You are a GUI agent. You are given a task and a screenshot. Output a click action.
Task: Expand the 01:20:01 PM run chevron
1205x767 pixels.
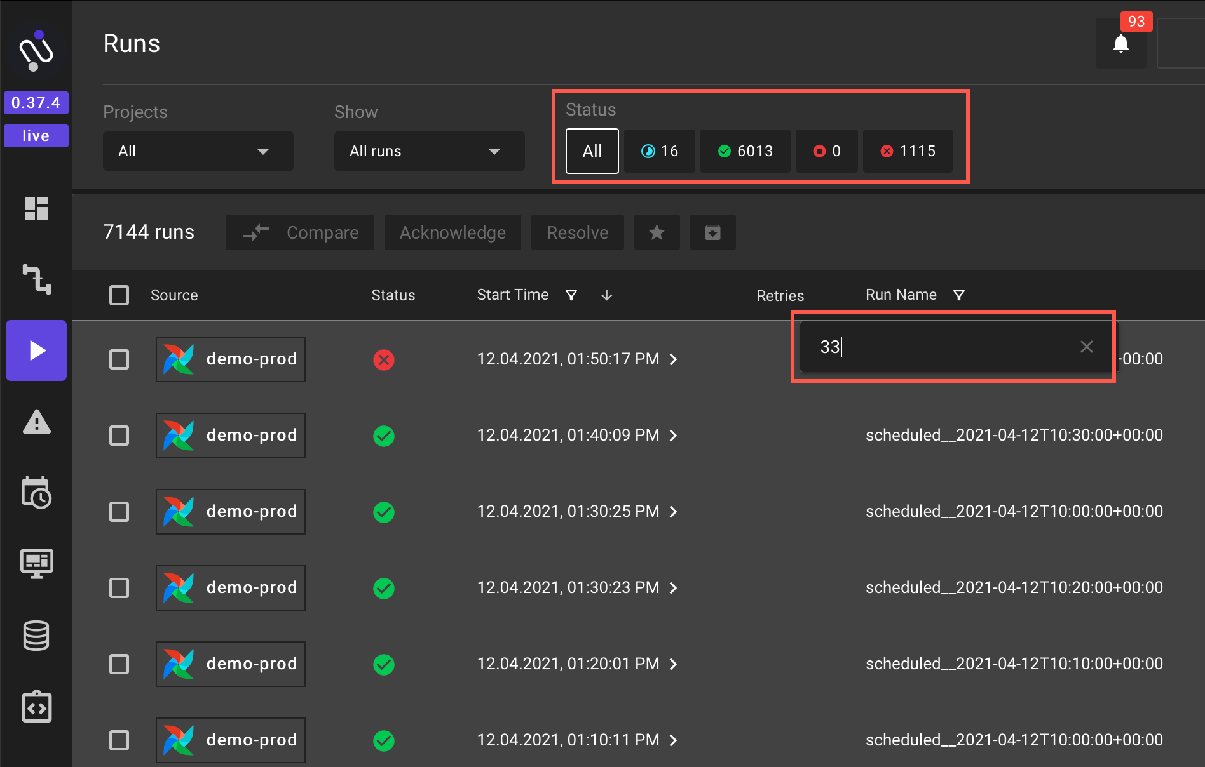point(674,664)
